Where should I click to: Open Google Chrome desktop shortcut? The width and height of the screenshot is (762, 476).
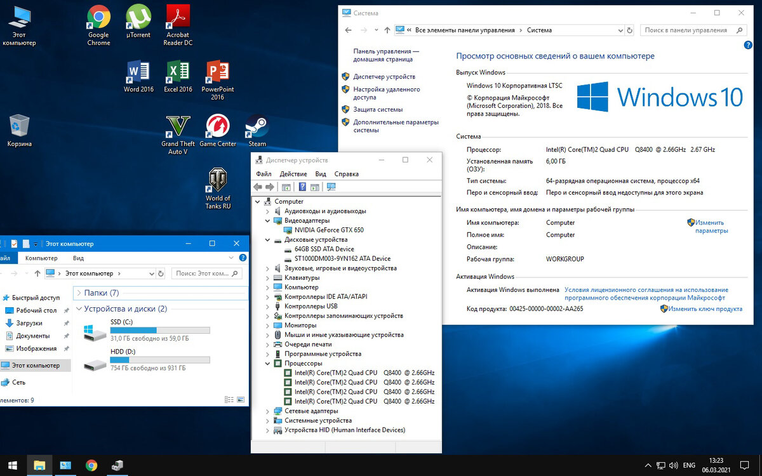pos(98,25)
